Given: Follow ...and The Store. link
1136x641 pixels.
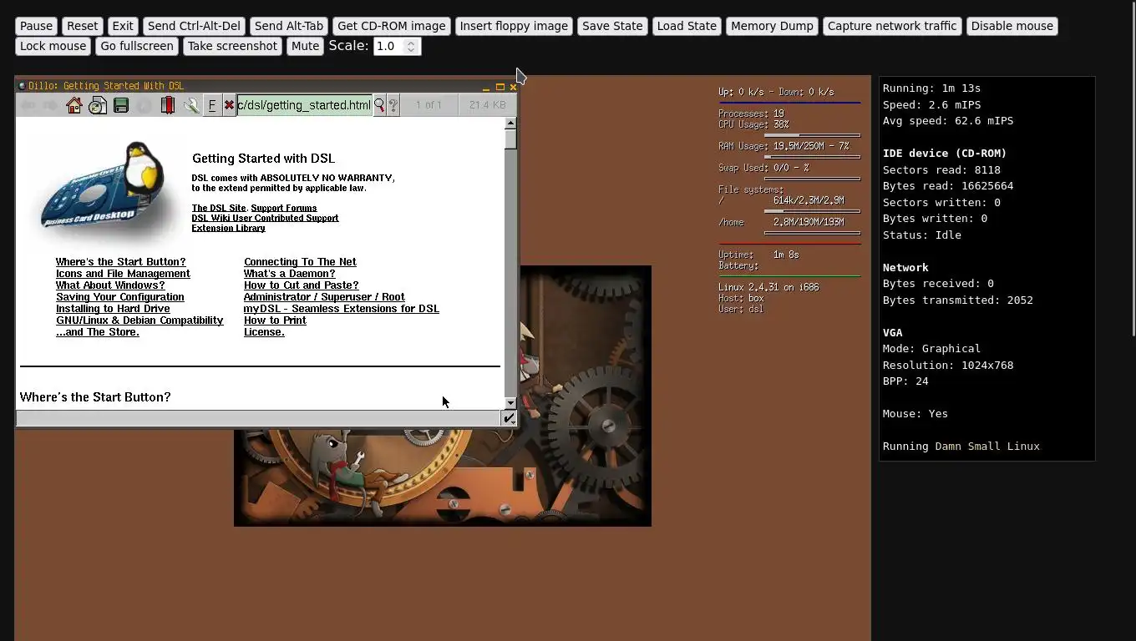Looking at the screenshot, I should tap(98, 332).
